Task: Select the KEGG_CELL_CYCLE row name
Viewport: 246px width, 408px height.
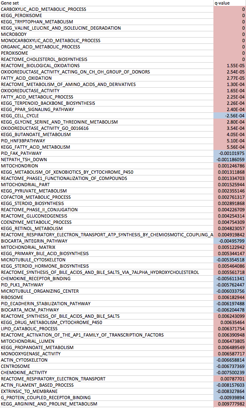Action: [x=107, y=116]
